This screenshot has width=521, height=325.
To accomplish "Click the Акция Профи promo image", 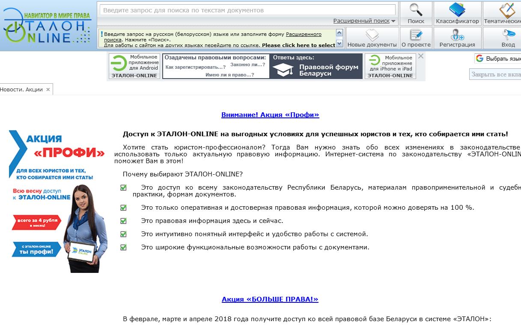I will pos(58,202).
